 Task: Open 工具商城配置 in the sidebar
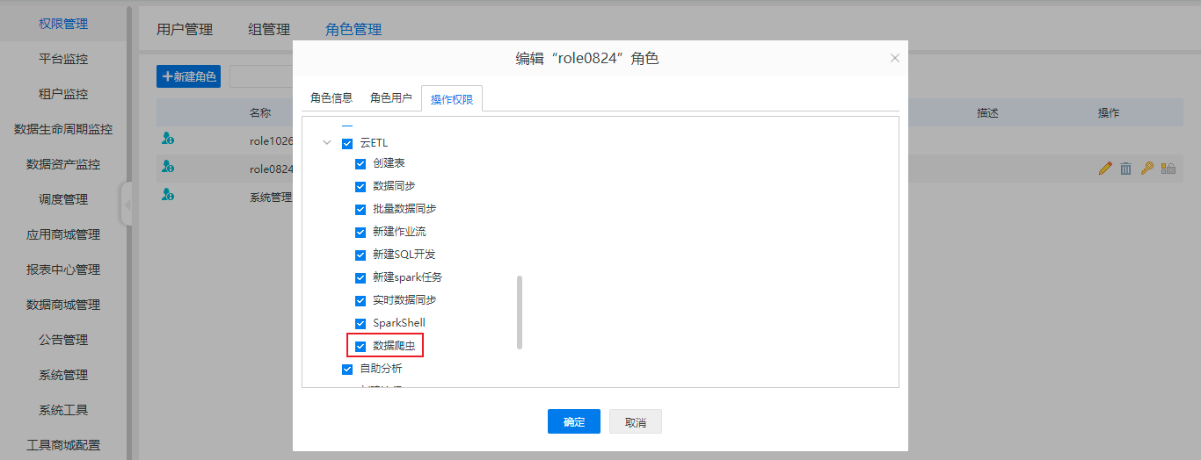(x=63, y=445)
